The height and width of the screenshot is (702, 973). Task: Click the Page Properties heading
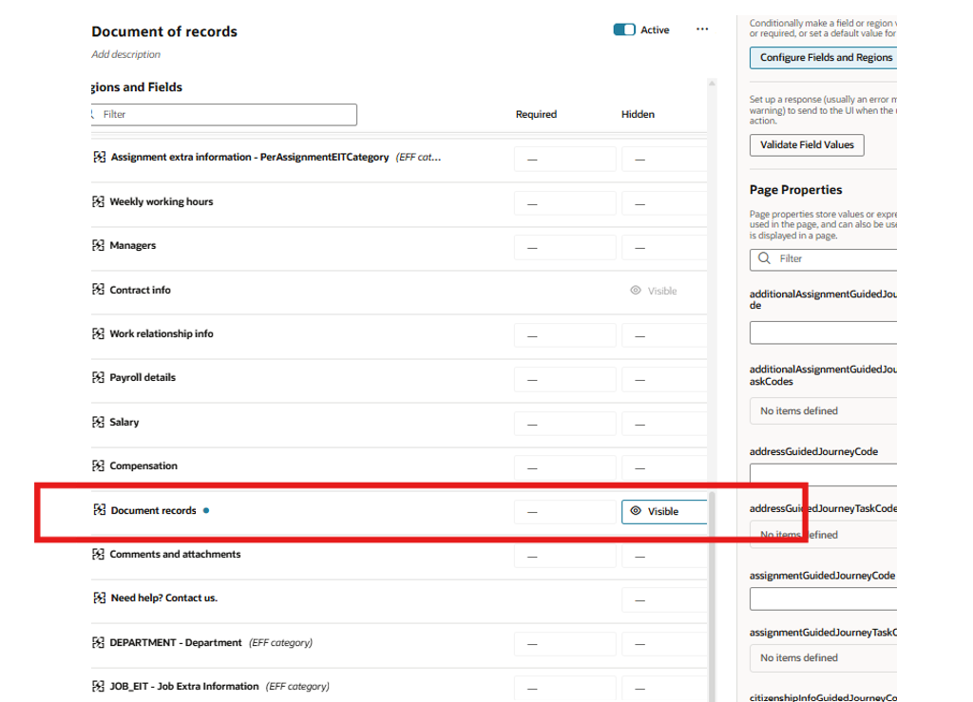click(795, 190)
